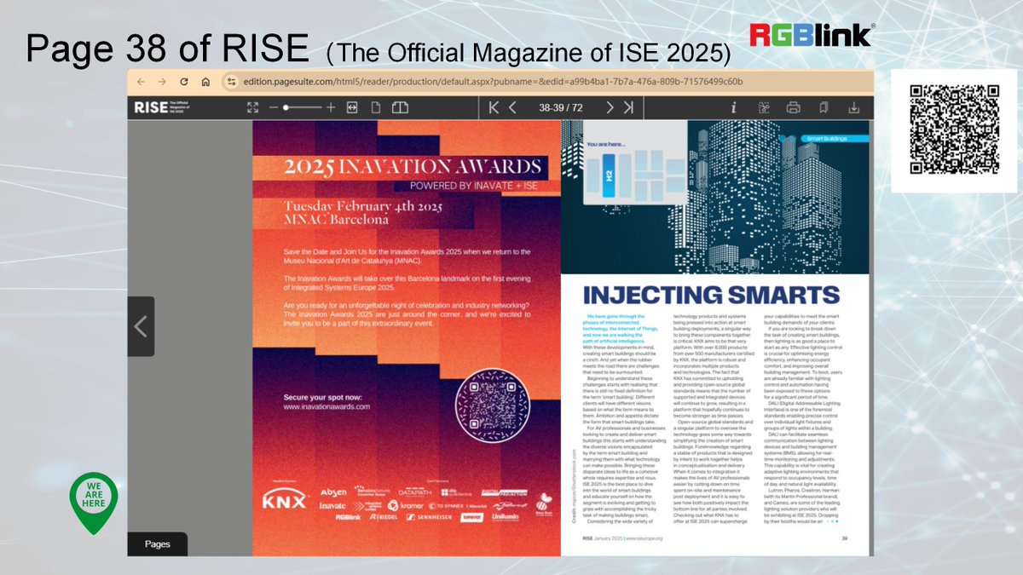Enter fullscreen mode in reader toolbar
This screenshot has height=575, width=1023.
coord(252,107)
